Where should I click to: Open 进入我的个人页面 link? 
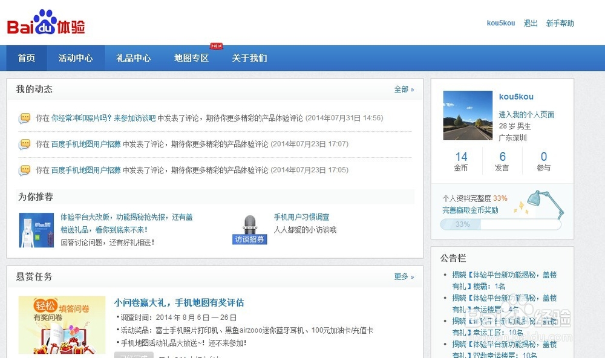[527, 114]
